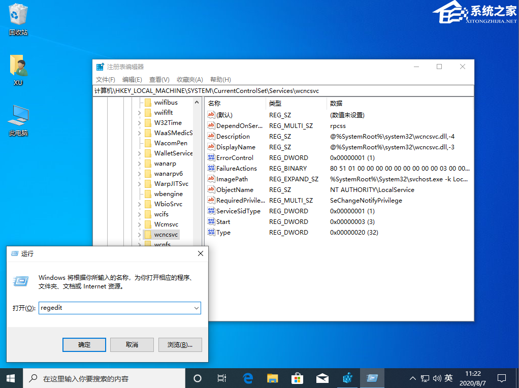Expand the W32Time registry key
Screen dimensions: 519x388
[140, 123]
